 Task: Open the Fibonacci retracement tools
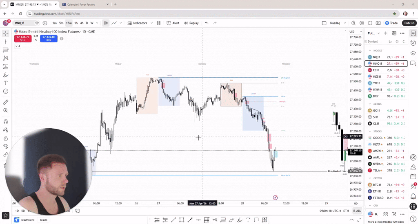6,50
